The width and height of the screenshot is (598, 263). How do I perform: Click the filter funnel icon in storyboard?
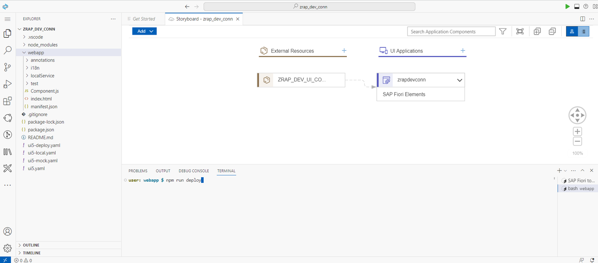tap(503, 31)
